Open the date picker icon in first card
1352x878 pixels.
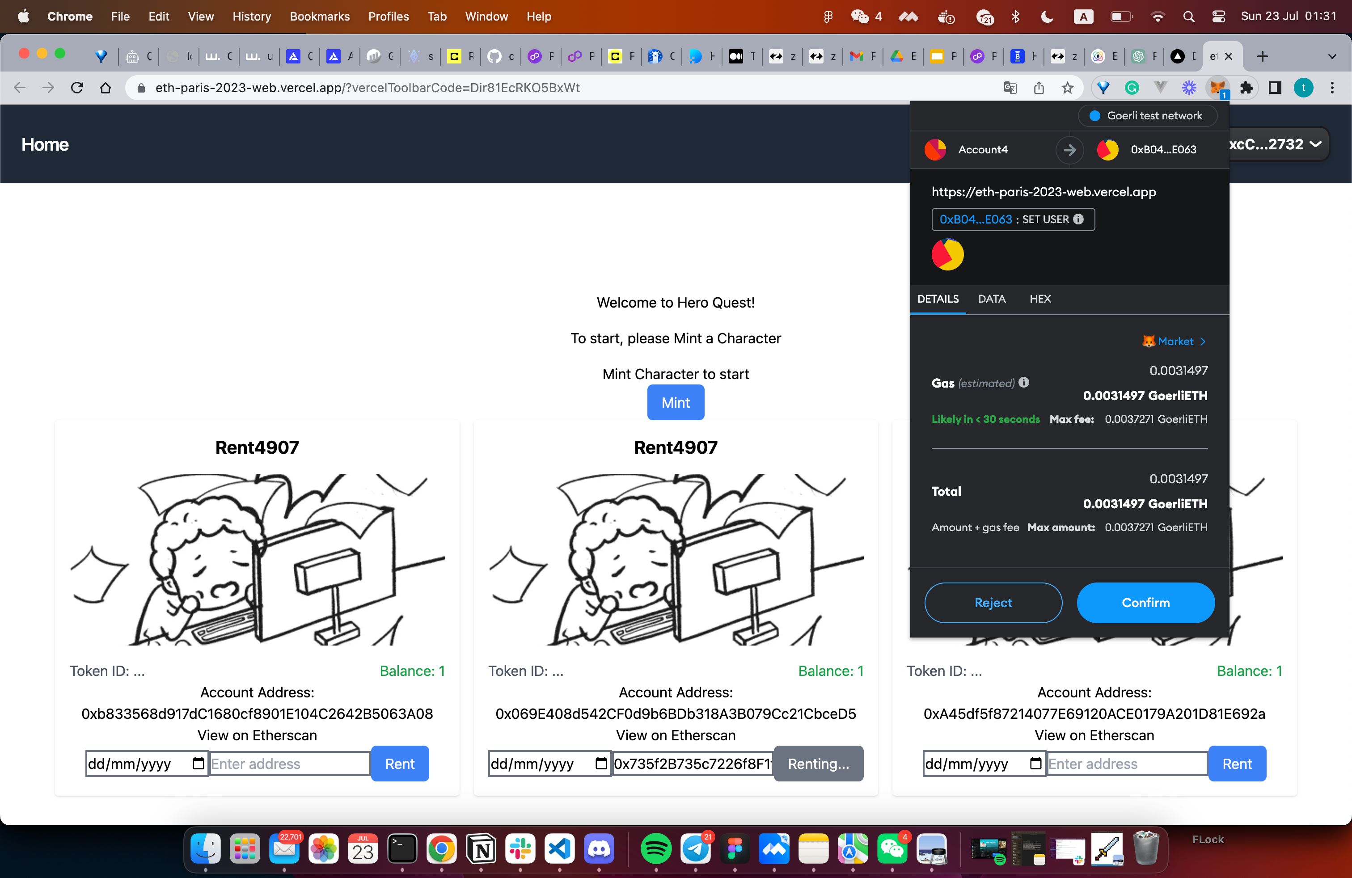coord(198,763)
